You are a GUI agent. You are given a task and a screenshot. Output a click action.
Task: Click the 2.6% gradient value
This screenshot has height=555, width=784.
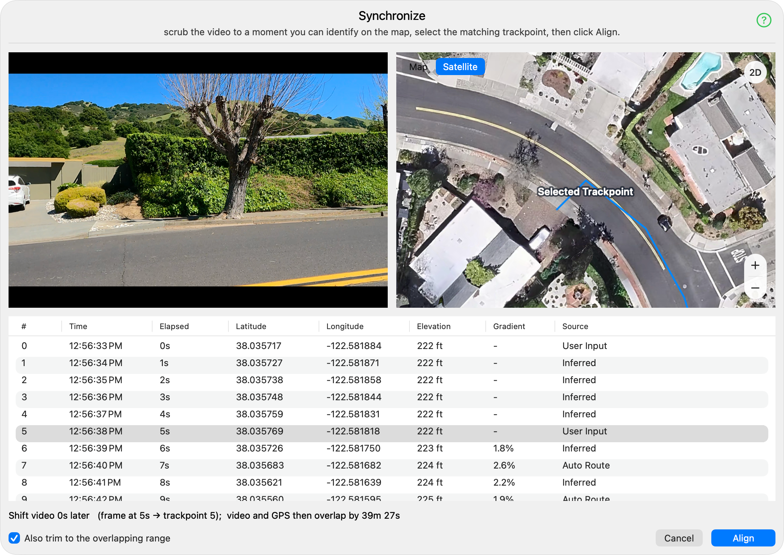pyautogui.click(x=504, y=465)
